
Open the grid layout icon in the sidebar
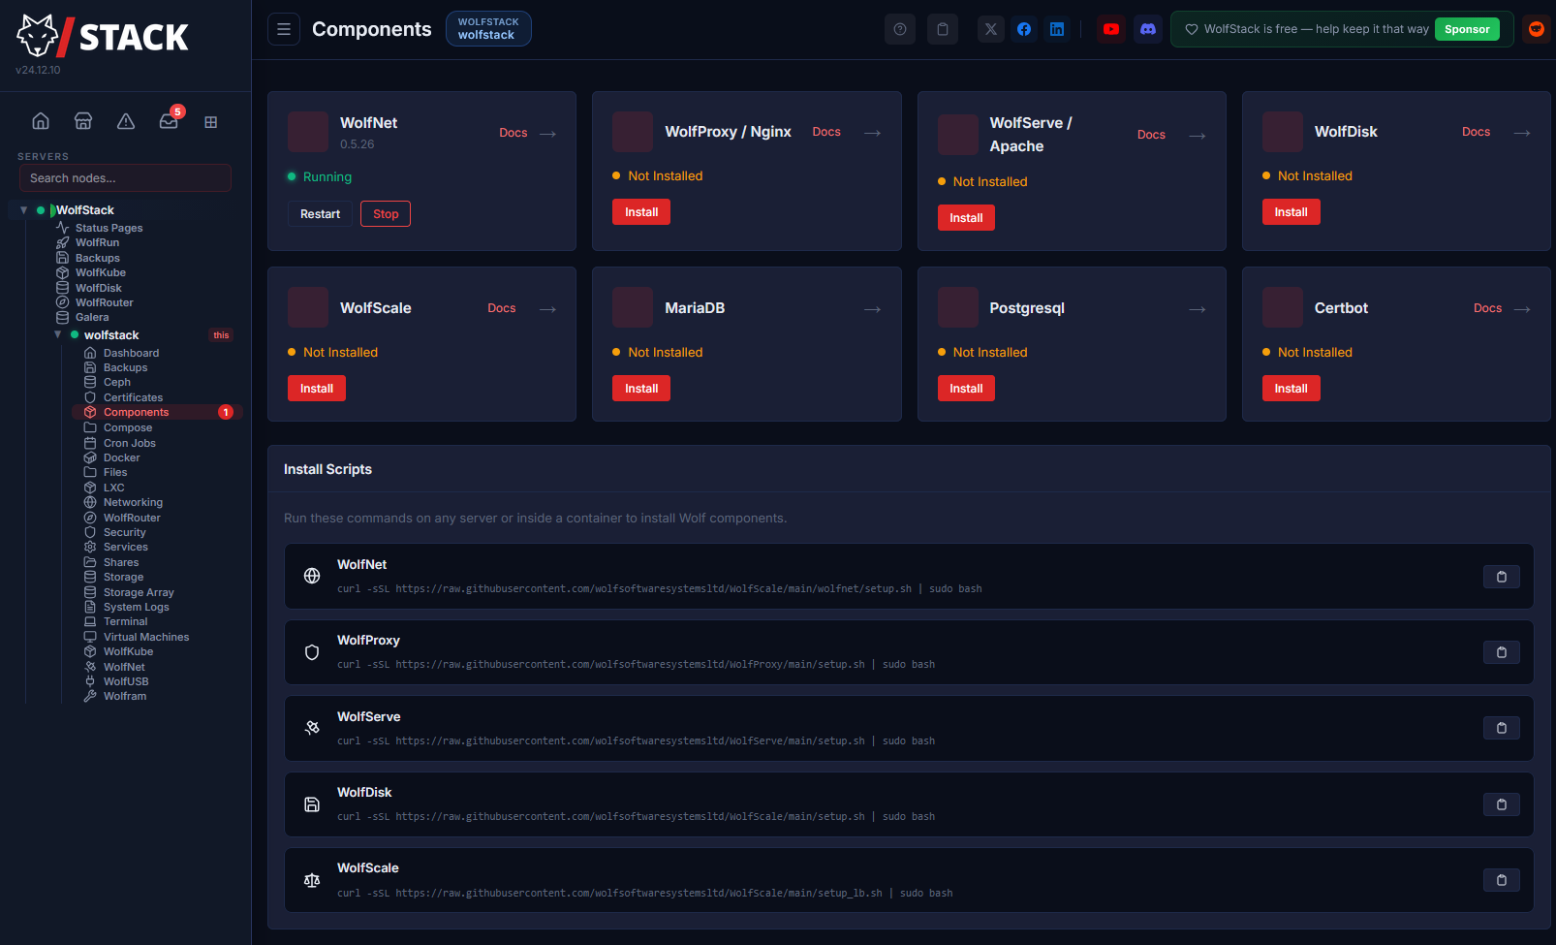[211, 122]
